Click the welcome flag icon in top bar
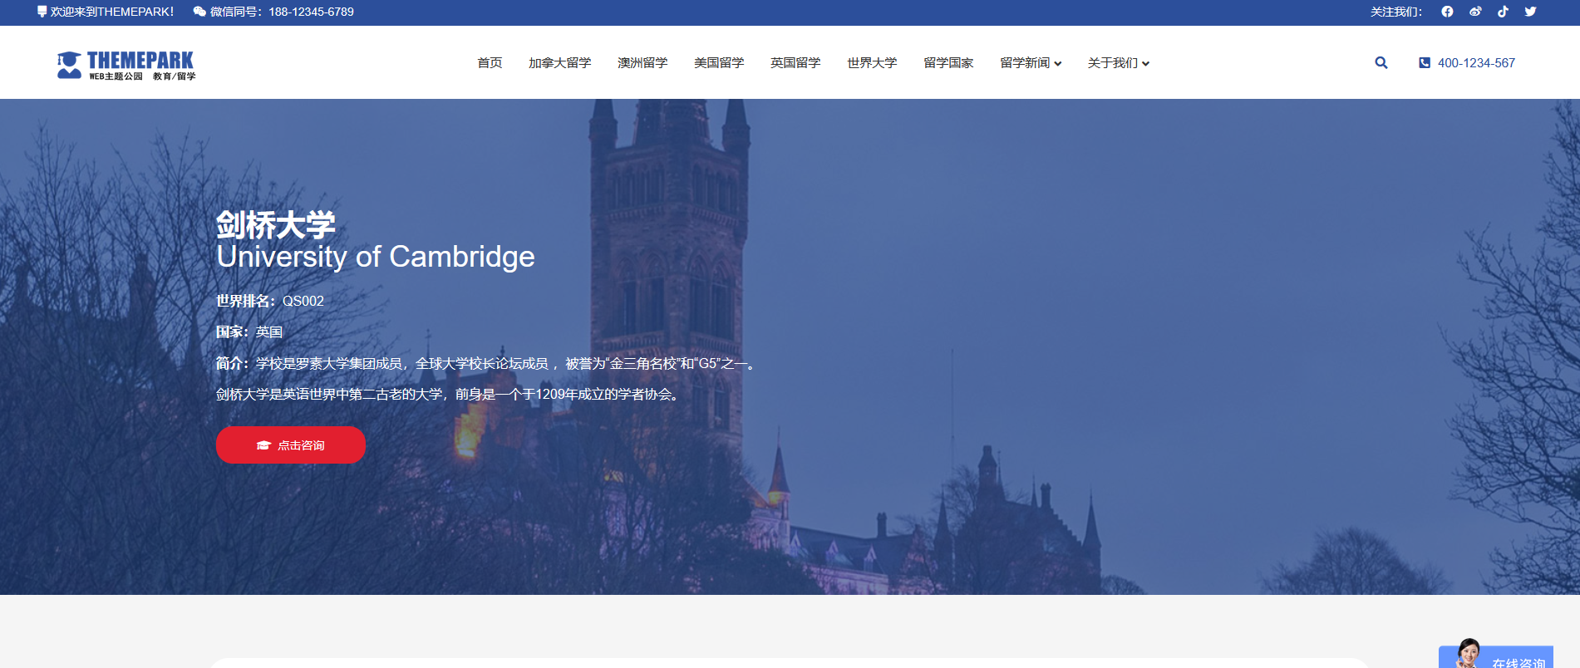This screenshot has width=1580, height=668. point(42,12)
